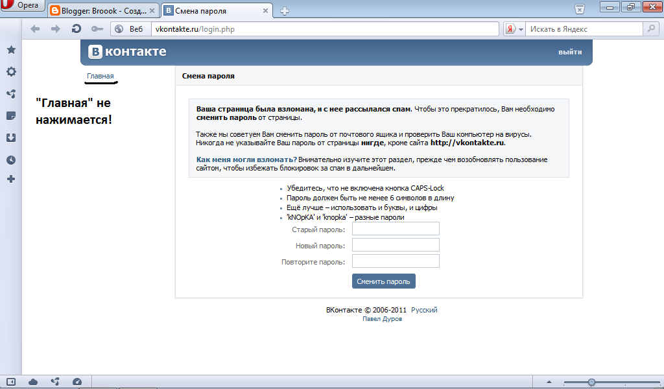This screenshot has width=664, height=389.
Task: Open Opera Unite icon in status bar
Action: coord(54,382)
